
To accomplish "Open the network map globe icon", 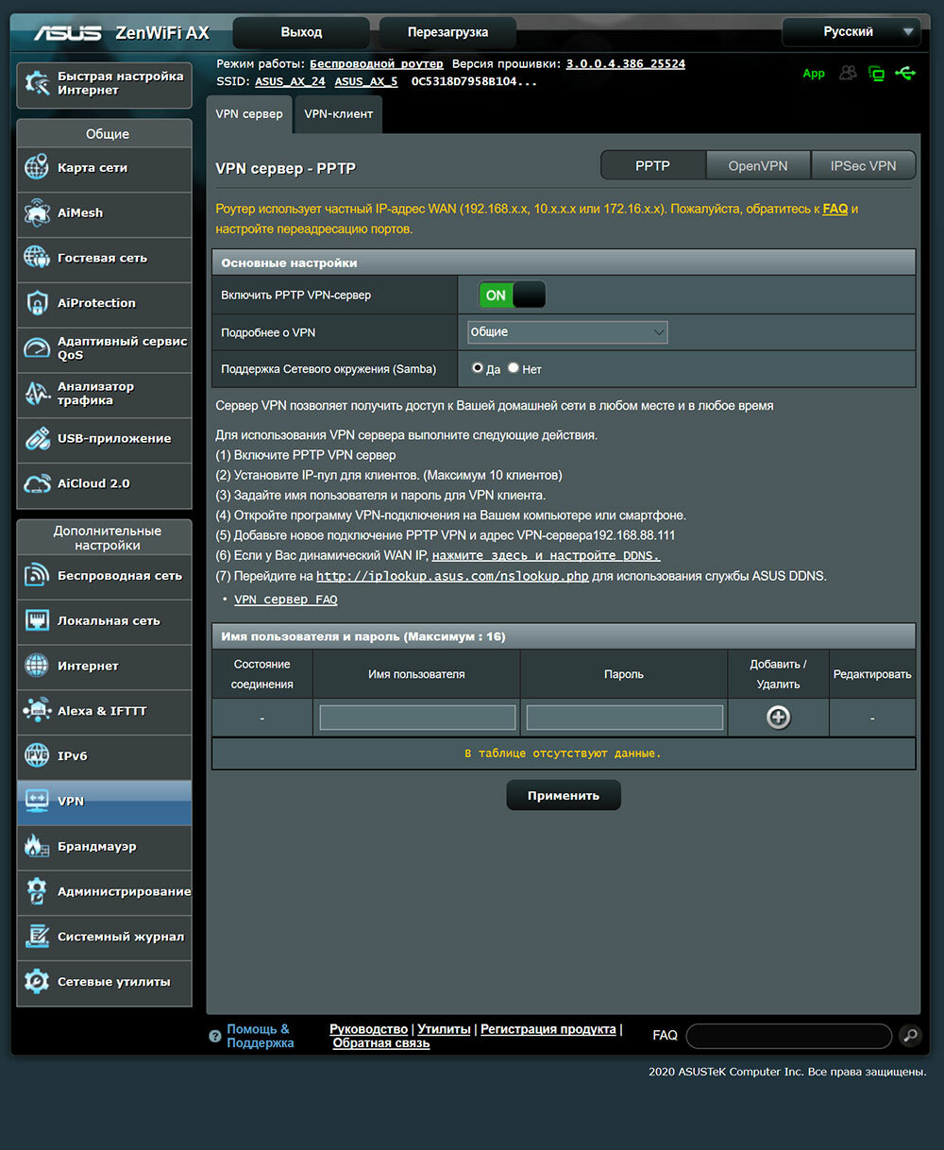I will coord(37,167).
